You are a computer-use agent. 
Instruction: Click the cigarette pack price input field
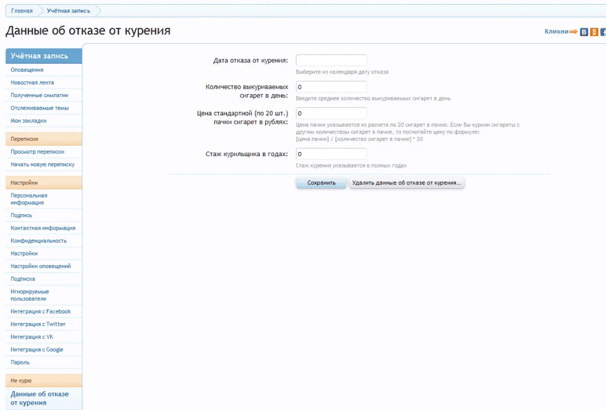coord(331,115)
